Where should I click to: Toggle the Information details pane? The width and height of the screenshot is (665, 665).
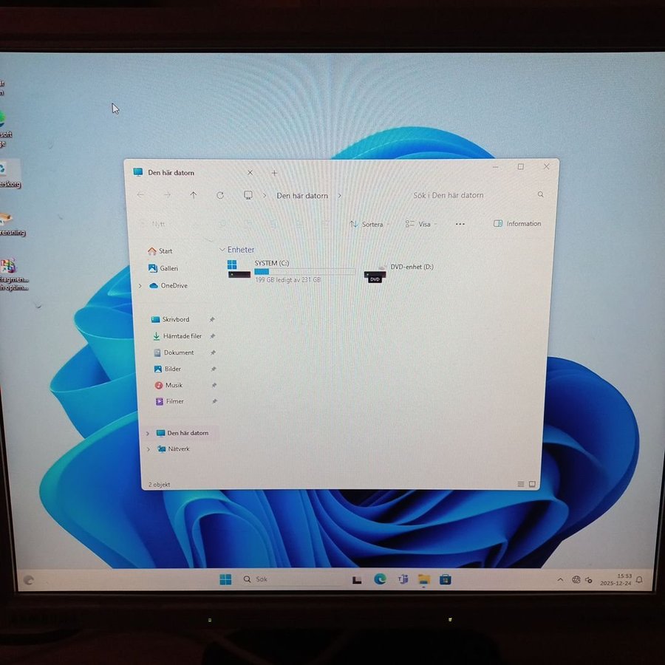(517, 224)
